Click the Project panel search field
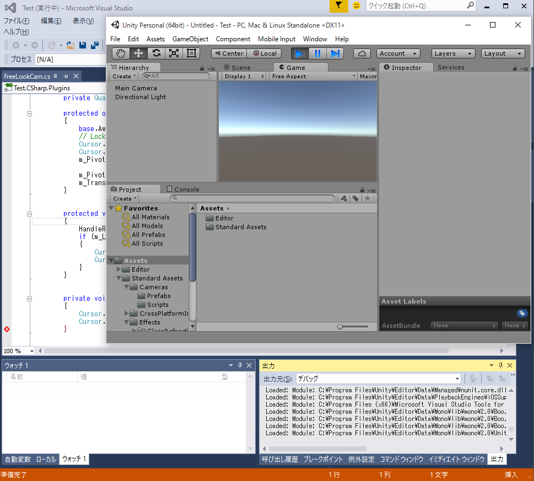The height and width of the screenshot is (481, 534). pos(251,198)
